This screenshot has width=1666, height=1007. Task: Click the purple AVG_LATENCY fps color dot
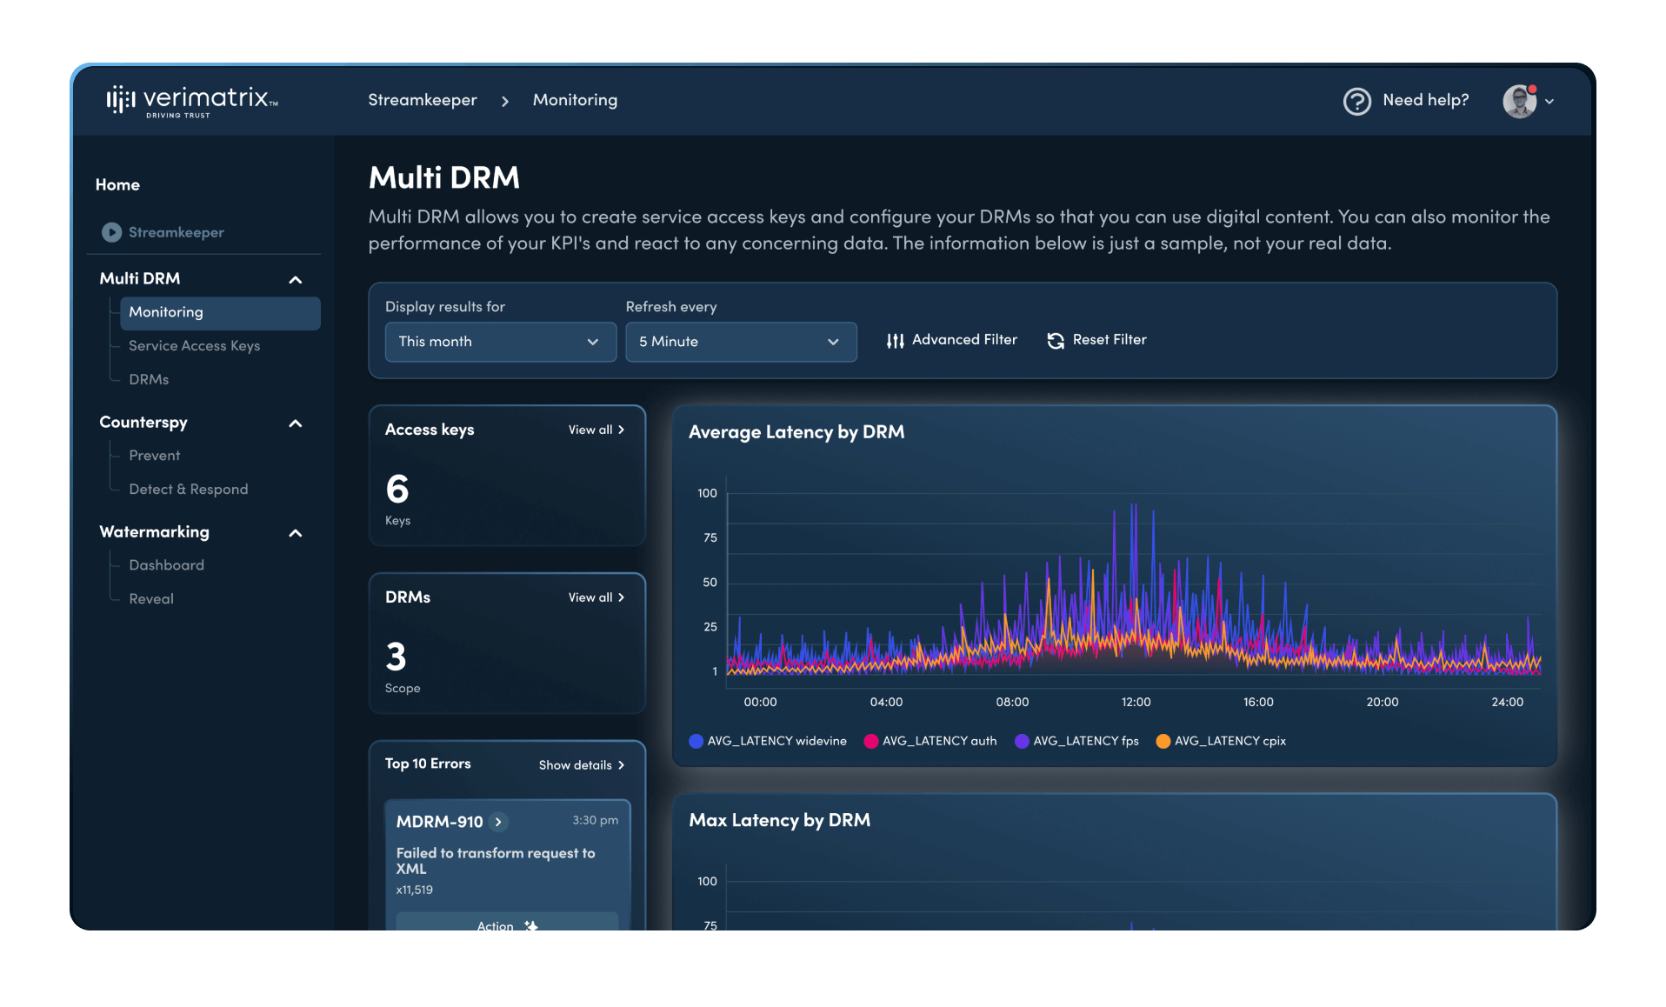pos(1019,741)
